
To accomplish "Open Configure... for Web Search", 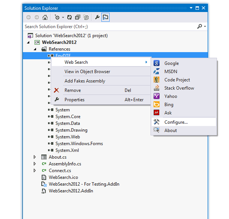I will pos(184,122).
